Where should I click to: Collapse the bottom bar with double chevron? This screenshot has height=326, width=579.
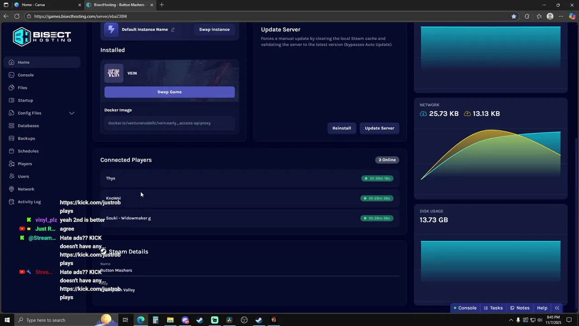[x=557, y=308]
